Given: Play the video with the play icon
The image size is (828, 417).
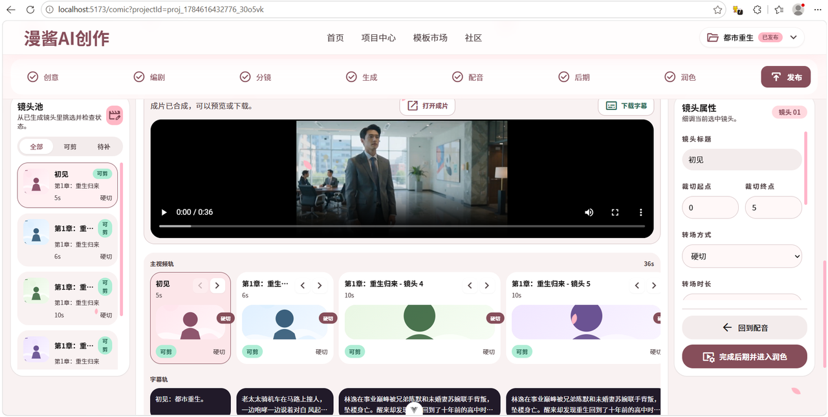Looking at the screenshot, I should [164, 212].
